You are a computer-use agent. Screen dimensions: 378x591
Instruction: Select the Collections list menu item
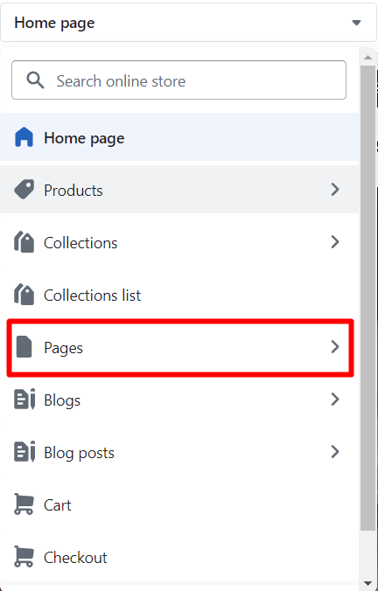pos(179,295)
